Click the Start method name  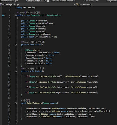coord(38,45)
